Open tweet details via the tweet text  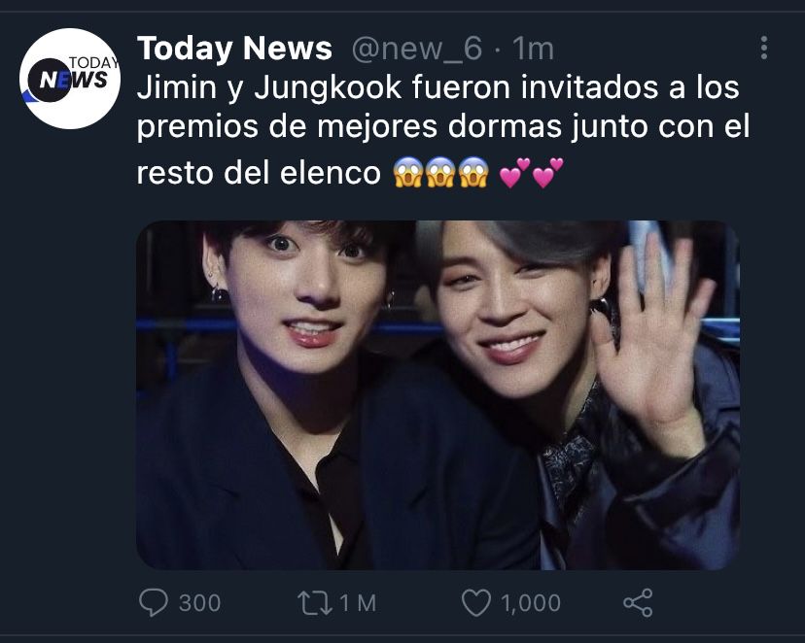[x=443, y=129]
